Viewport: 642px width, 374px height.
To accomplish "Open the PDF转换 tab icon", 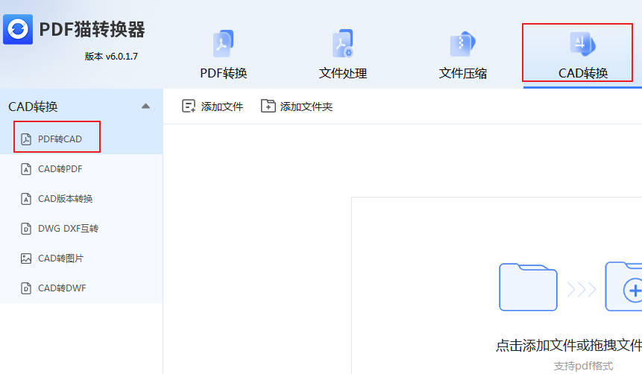I will pyautogui.click(x=223, y=43).
